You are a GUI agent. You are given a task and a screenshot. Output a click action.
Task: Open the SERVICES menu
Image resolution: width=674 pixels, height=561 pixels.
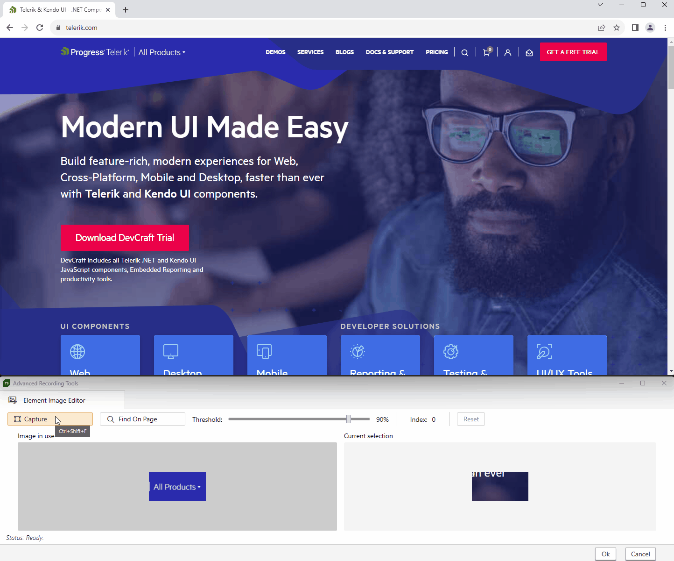pos(310,52)
